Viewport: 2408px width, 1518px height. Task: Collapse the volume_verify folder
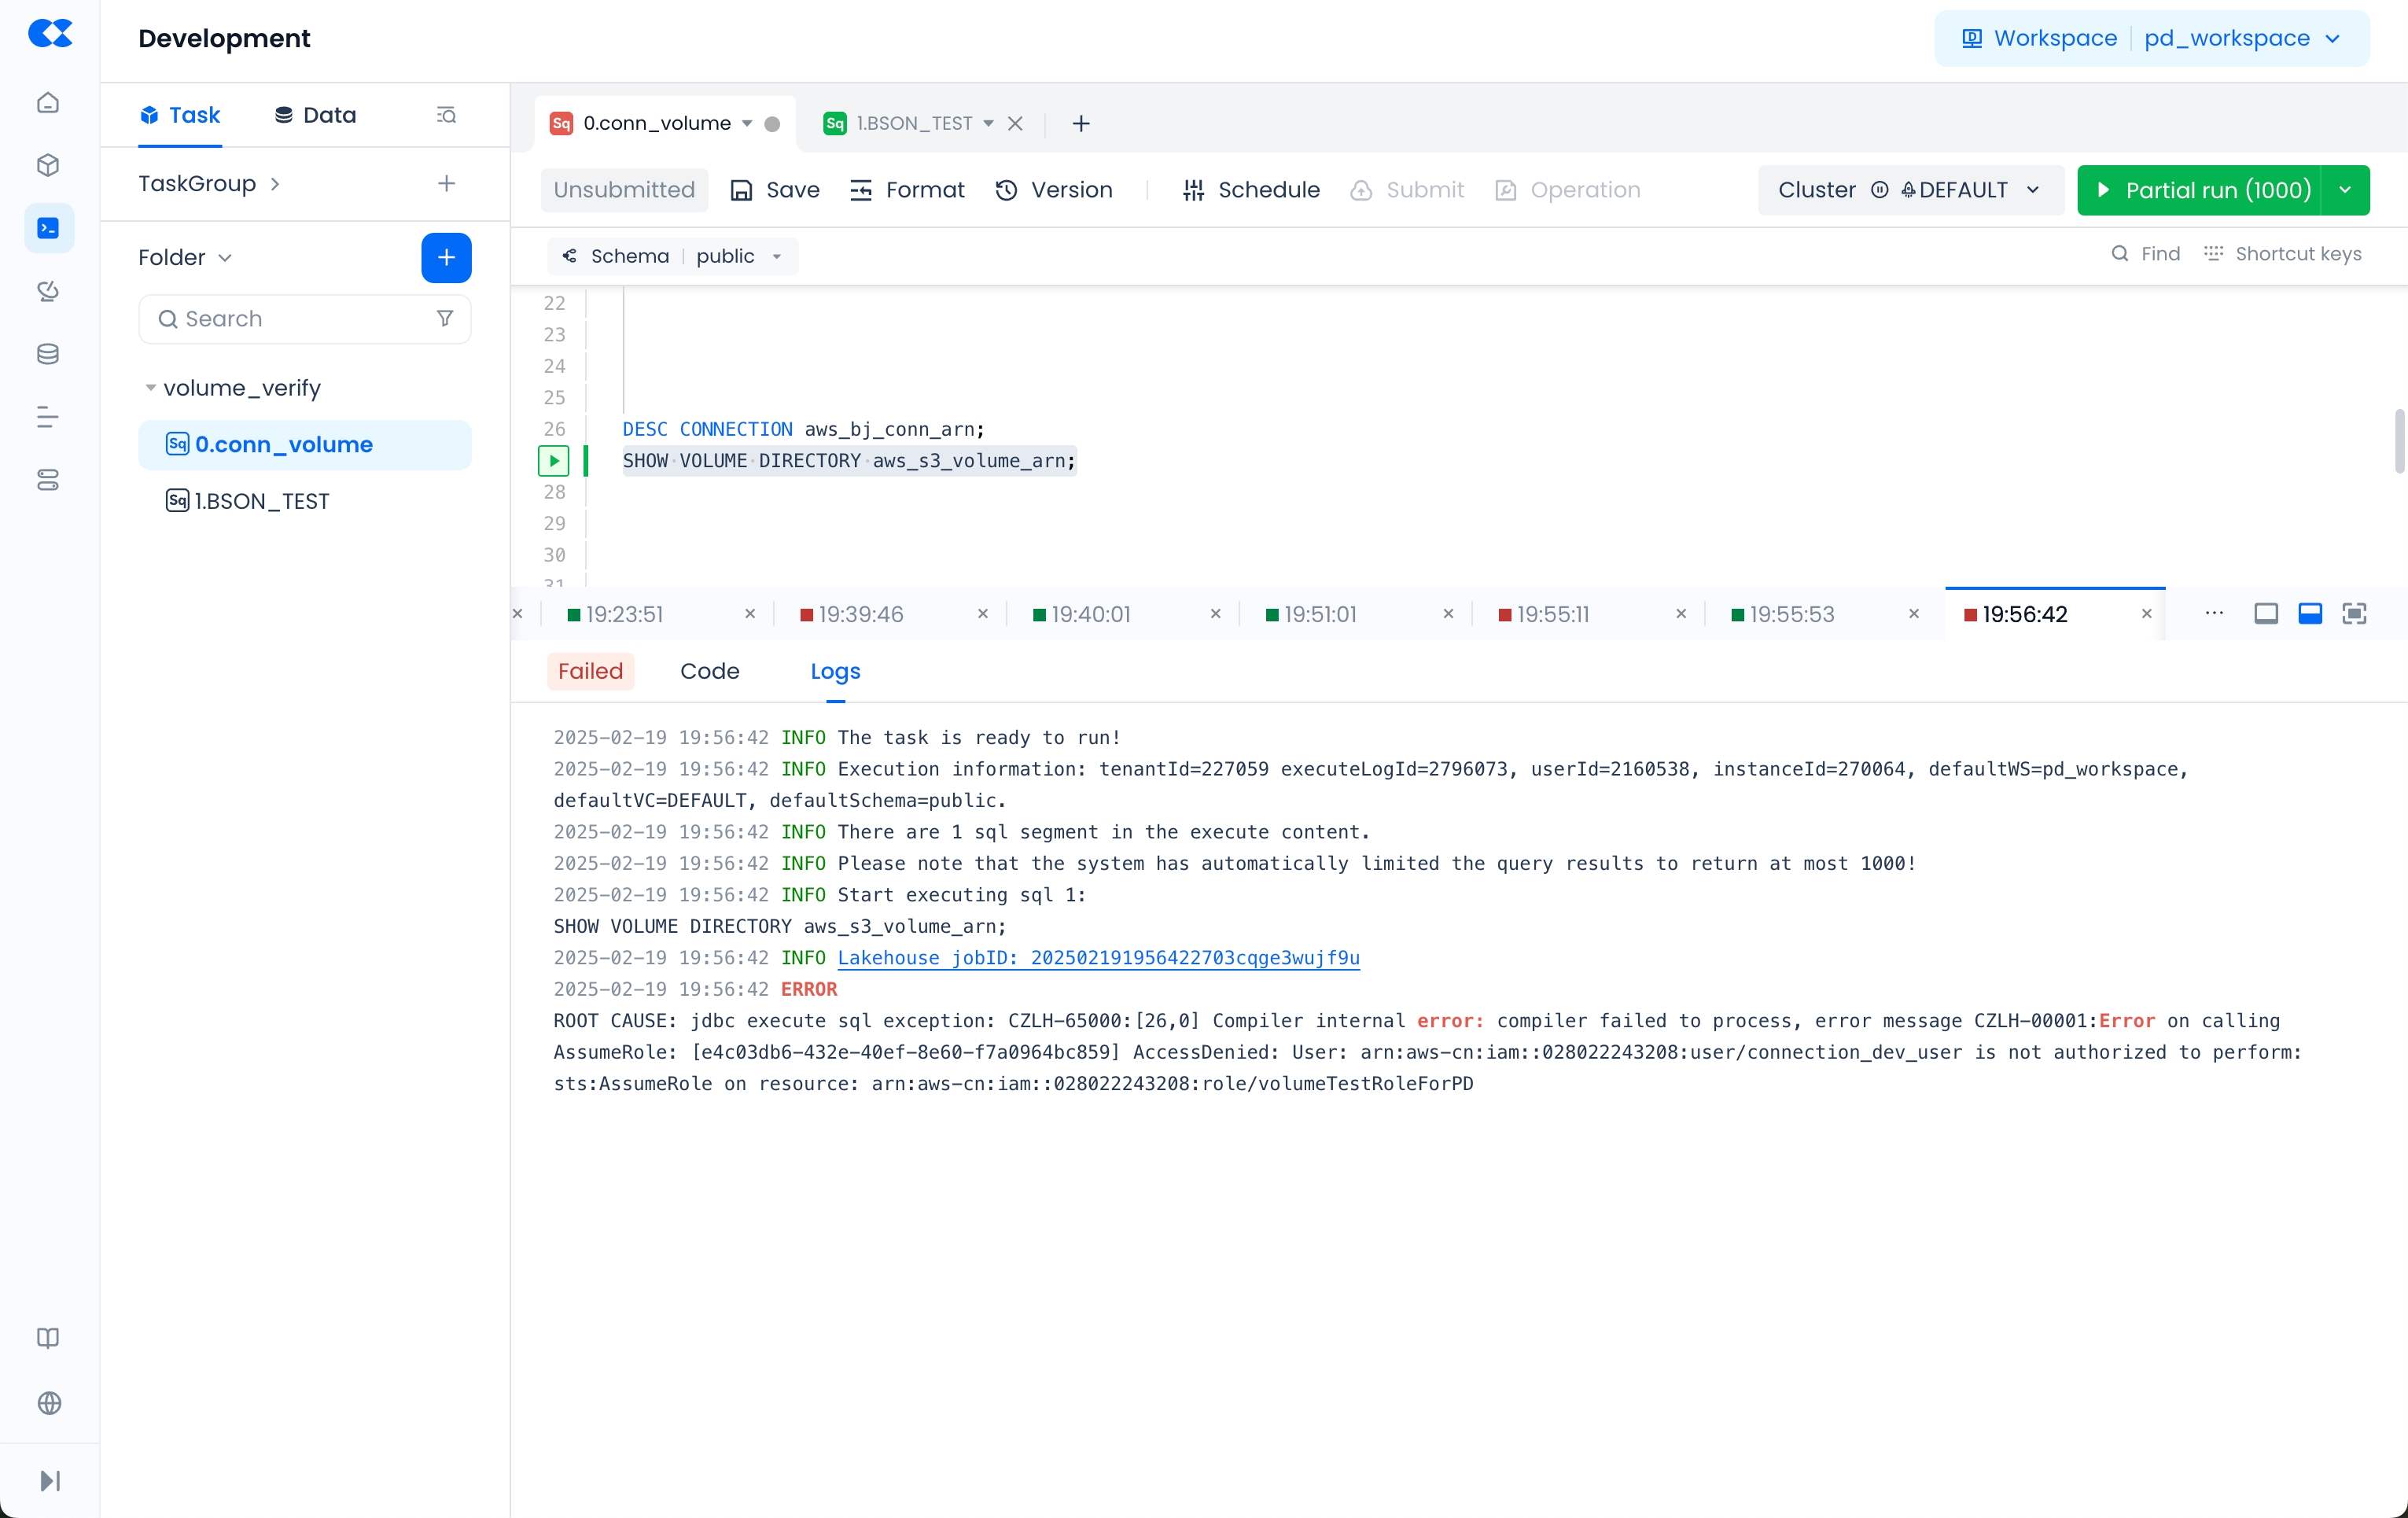point(150,388)
